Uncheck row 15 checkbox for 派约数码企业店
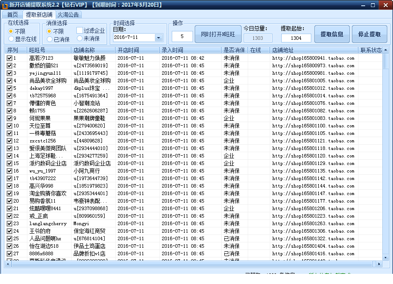The width and height of the screenshot is (393, 284). coord(10,164)
